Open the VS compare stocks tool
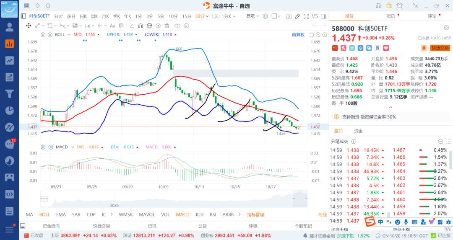 [315, 16]
